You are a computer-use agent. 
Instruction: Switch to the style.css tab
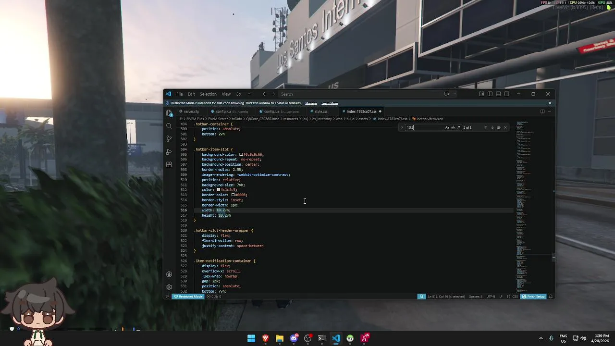321,111
